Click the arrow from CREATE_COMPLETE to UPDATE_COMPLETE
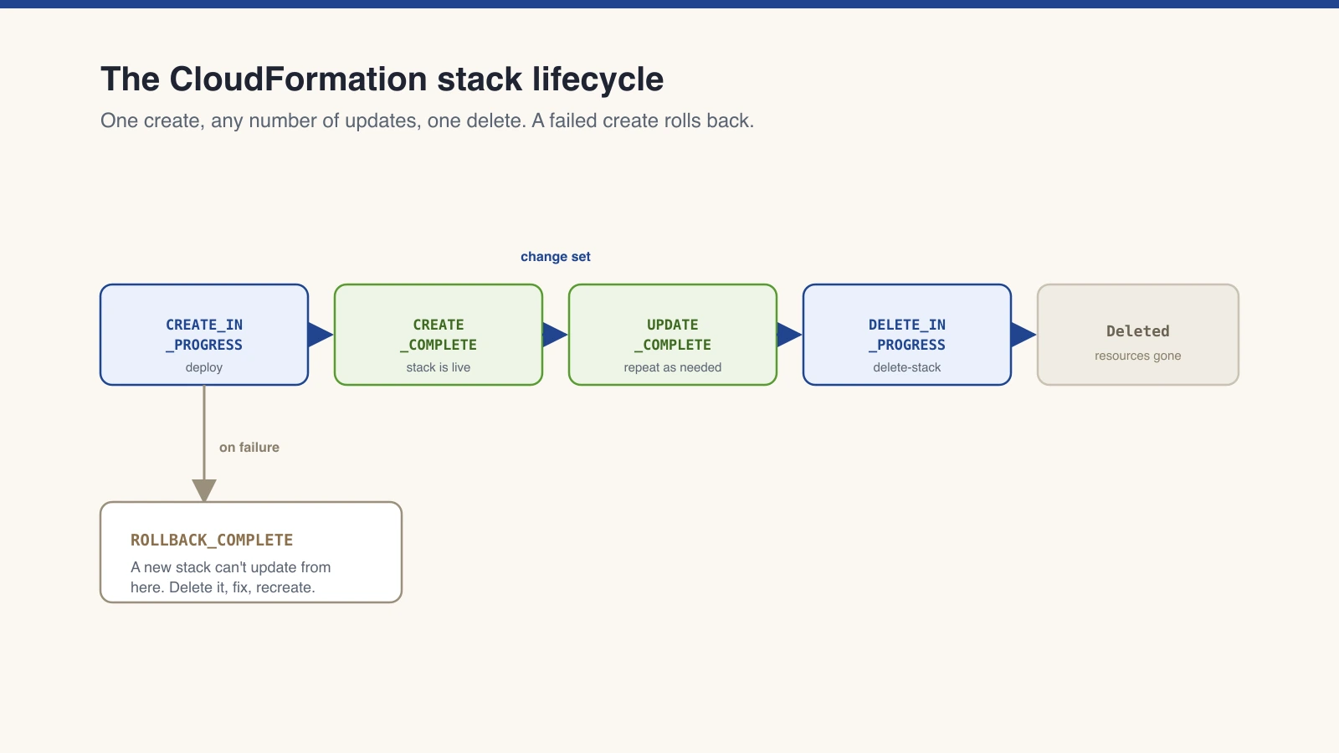The height and width of the screenshot is (753, 1339). point(556,335)
